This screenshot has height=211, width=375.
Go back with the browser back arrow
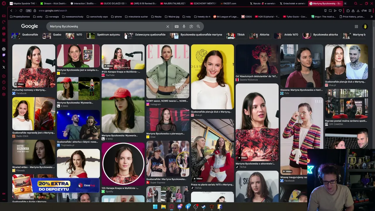(11, 11)
